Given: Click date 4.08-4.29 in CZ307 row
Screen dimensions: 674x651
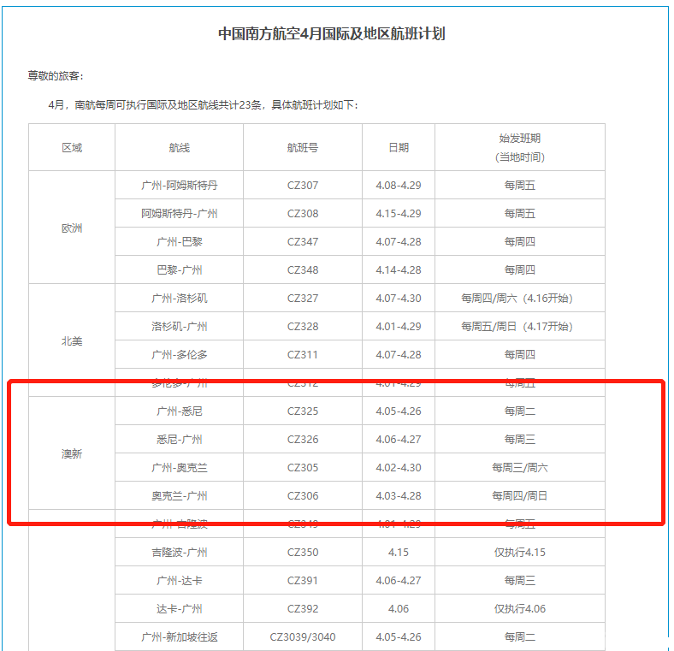Looking at the screenshot, I should (x=399, y=186).
